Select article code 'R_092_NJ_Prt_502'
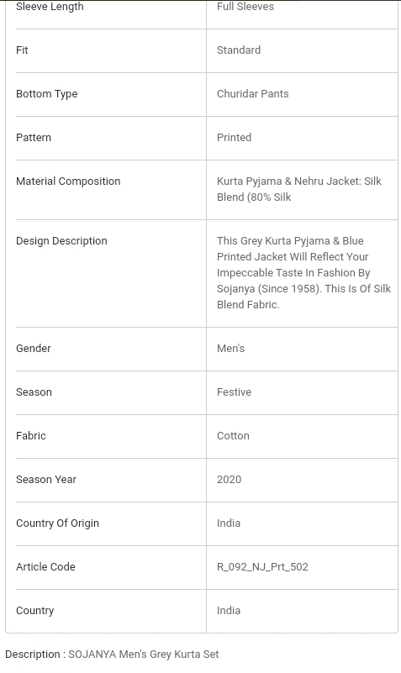Screen dimensions: 401x673 pyautogui.click(x=262, y=567)
